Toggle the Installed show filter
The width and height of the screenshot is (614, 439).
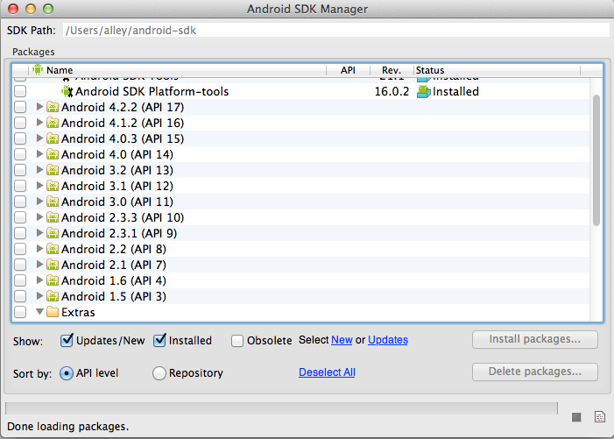[159, 340]
